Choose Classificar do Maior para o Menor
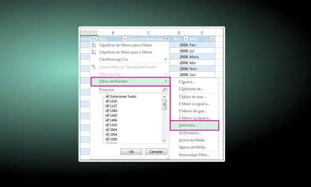The image size is (311, 187). (126, 52)
